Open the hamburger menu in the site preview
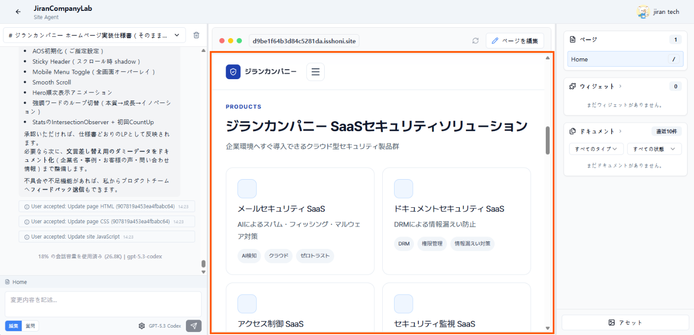The width and height of the screenshot is (694, 335). (315, 72)
